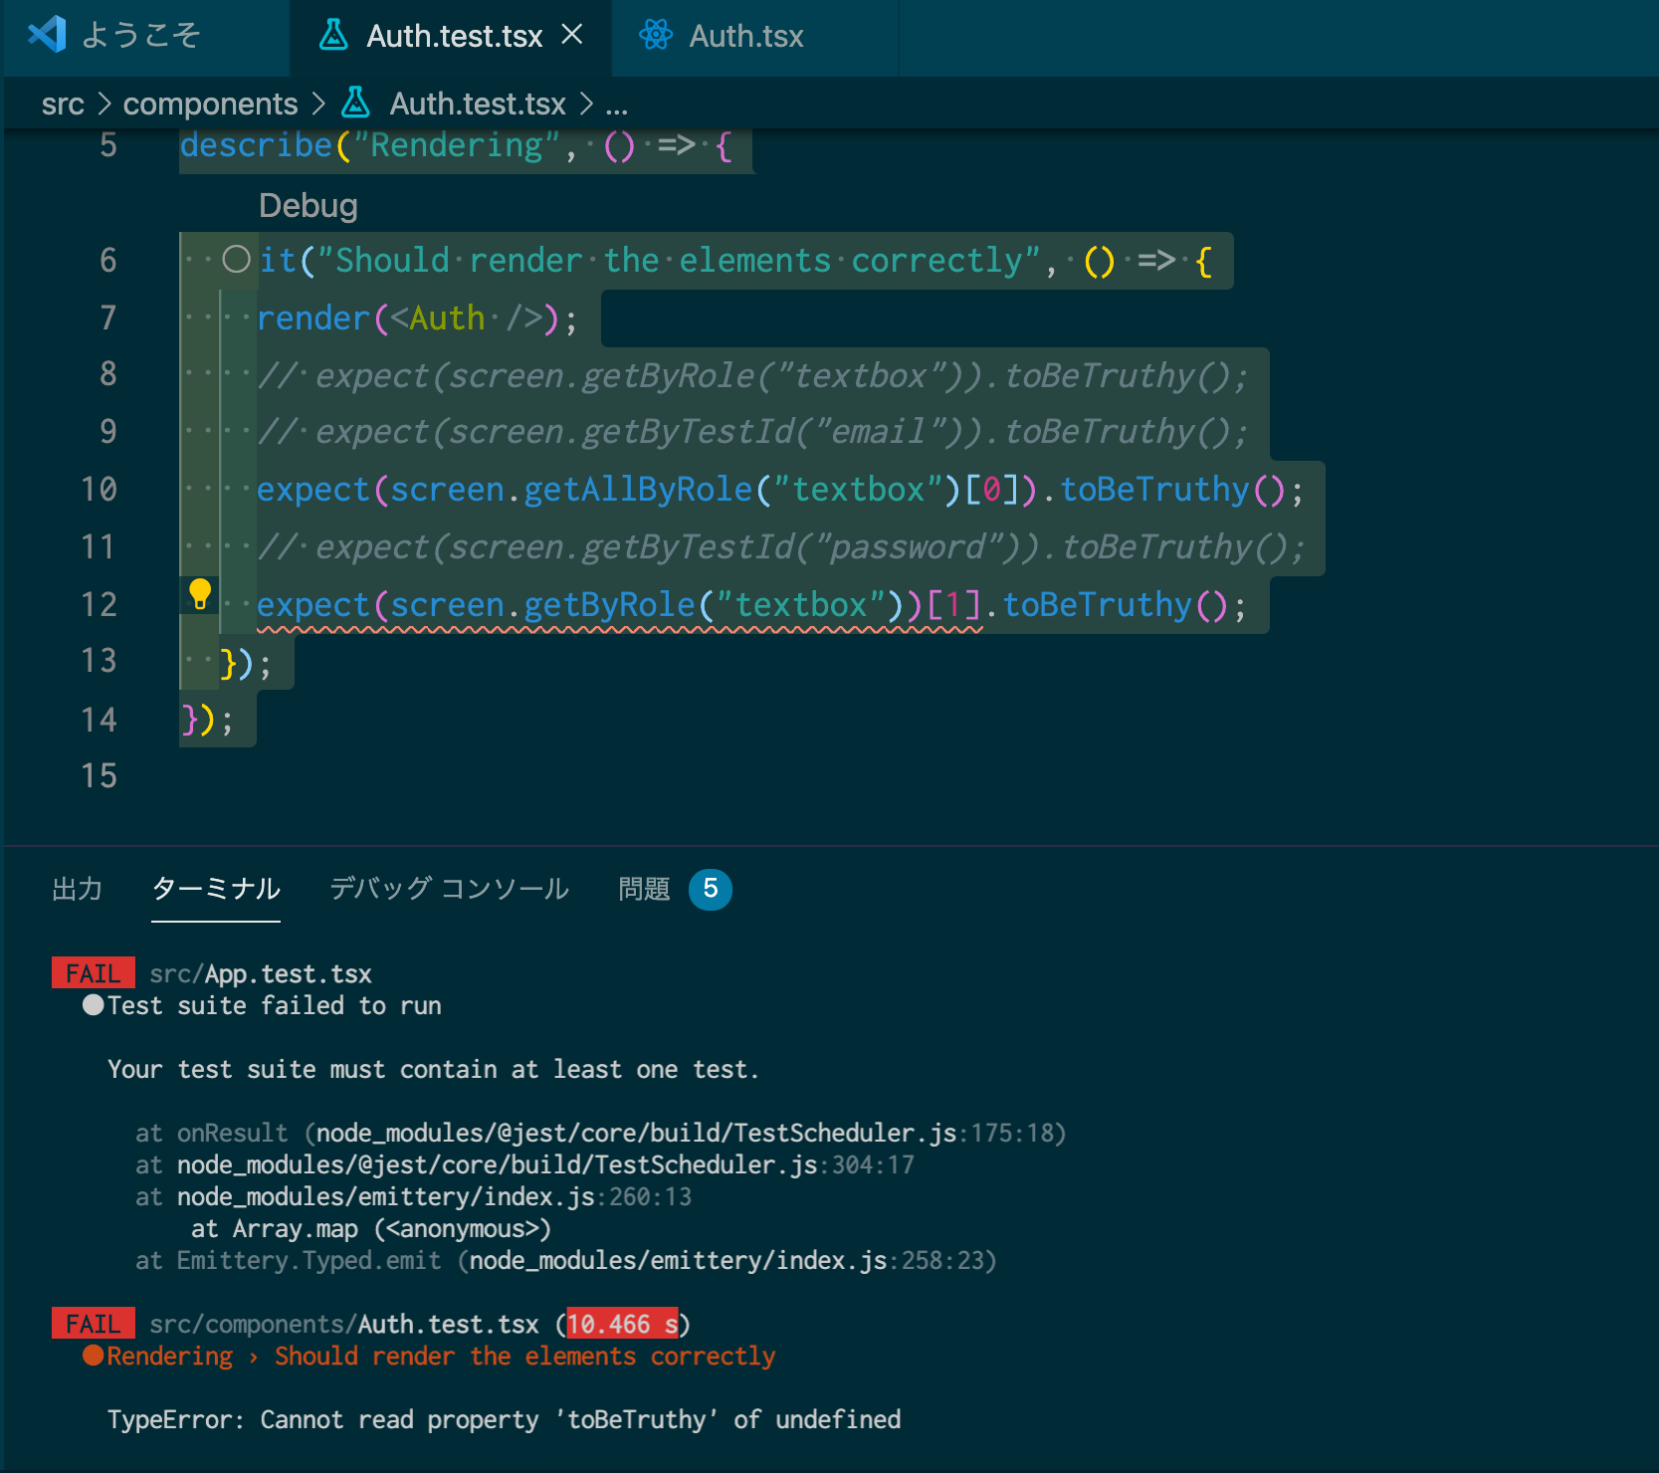Click "Test suite failed to run" message
This screenshot has height=1473, width=1659.
pyautogui.click(x=275, y=1005)
